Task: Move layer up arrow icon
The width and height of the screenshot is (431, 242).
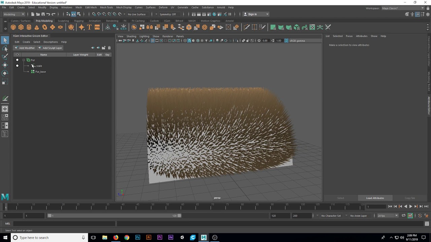Action: 93,48
